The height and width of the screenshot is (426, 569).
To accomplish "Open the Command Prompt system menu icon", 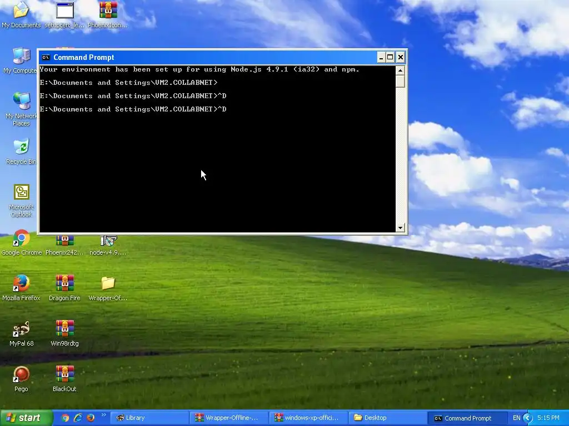I will pos(46,57).
